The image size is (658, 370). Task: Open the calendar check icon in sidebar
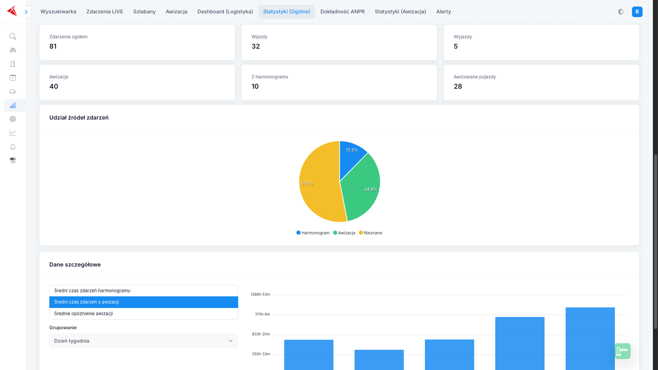[13, 78]
